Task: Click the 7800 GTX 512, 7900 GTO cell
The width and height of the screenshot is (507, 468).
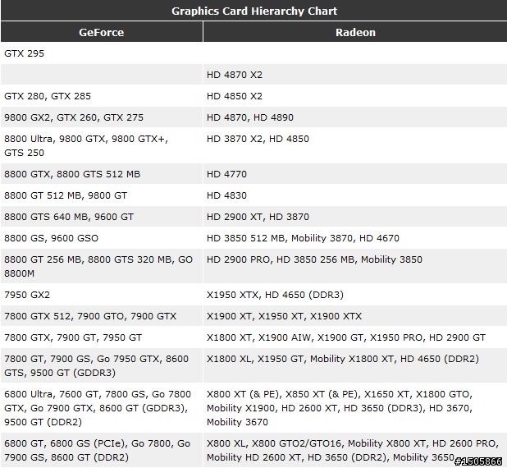Action: click(x=102, y=316)
